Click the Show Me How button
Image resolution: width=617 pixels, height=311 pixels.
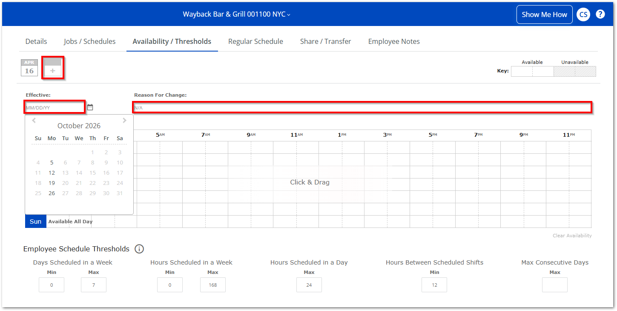point(544,14)
